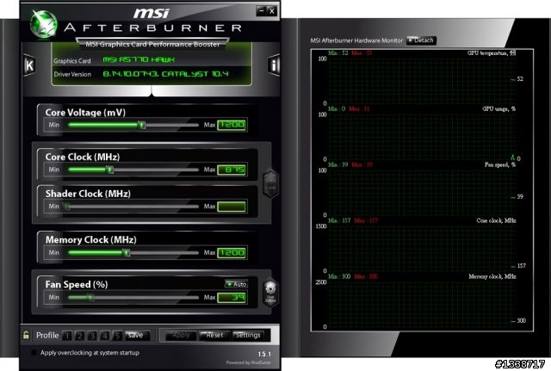Click the Core Voltage value field 1200

[232, 125]
